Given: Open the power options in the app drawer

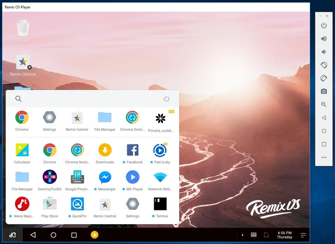Looking at the screenshot, I should pyautogui.click(x=166, y=99).
